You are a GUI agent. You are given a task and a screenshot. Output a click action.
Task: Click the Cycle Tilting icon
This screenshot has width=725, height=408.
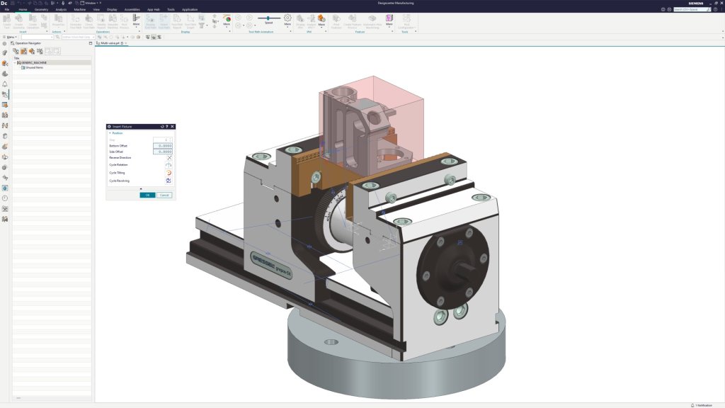(169, 173)
